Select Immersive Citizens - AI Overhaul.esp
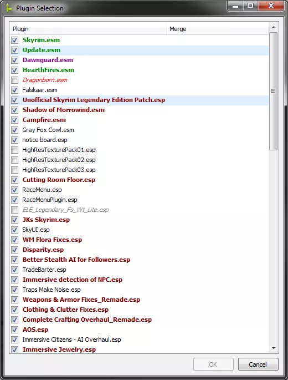Screen dimensions: 288x380 pyautogui.click(x=71, y=340)
